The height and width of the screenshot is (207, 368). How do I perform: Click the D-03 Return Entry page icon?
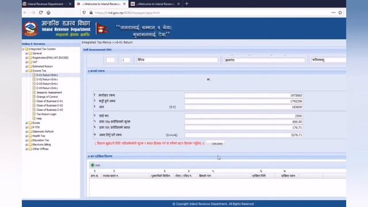pyautogui.click(x=34, y=84)
